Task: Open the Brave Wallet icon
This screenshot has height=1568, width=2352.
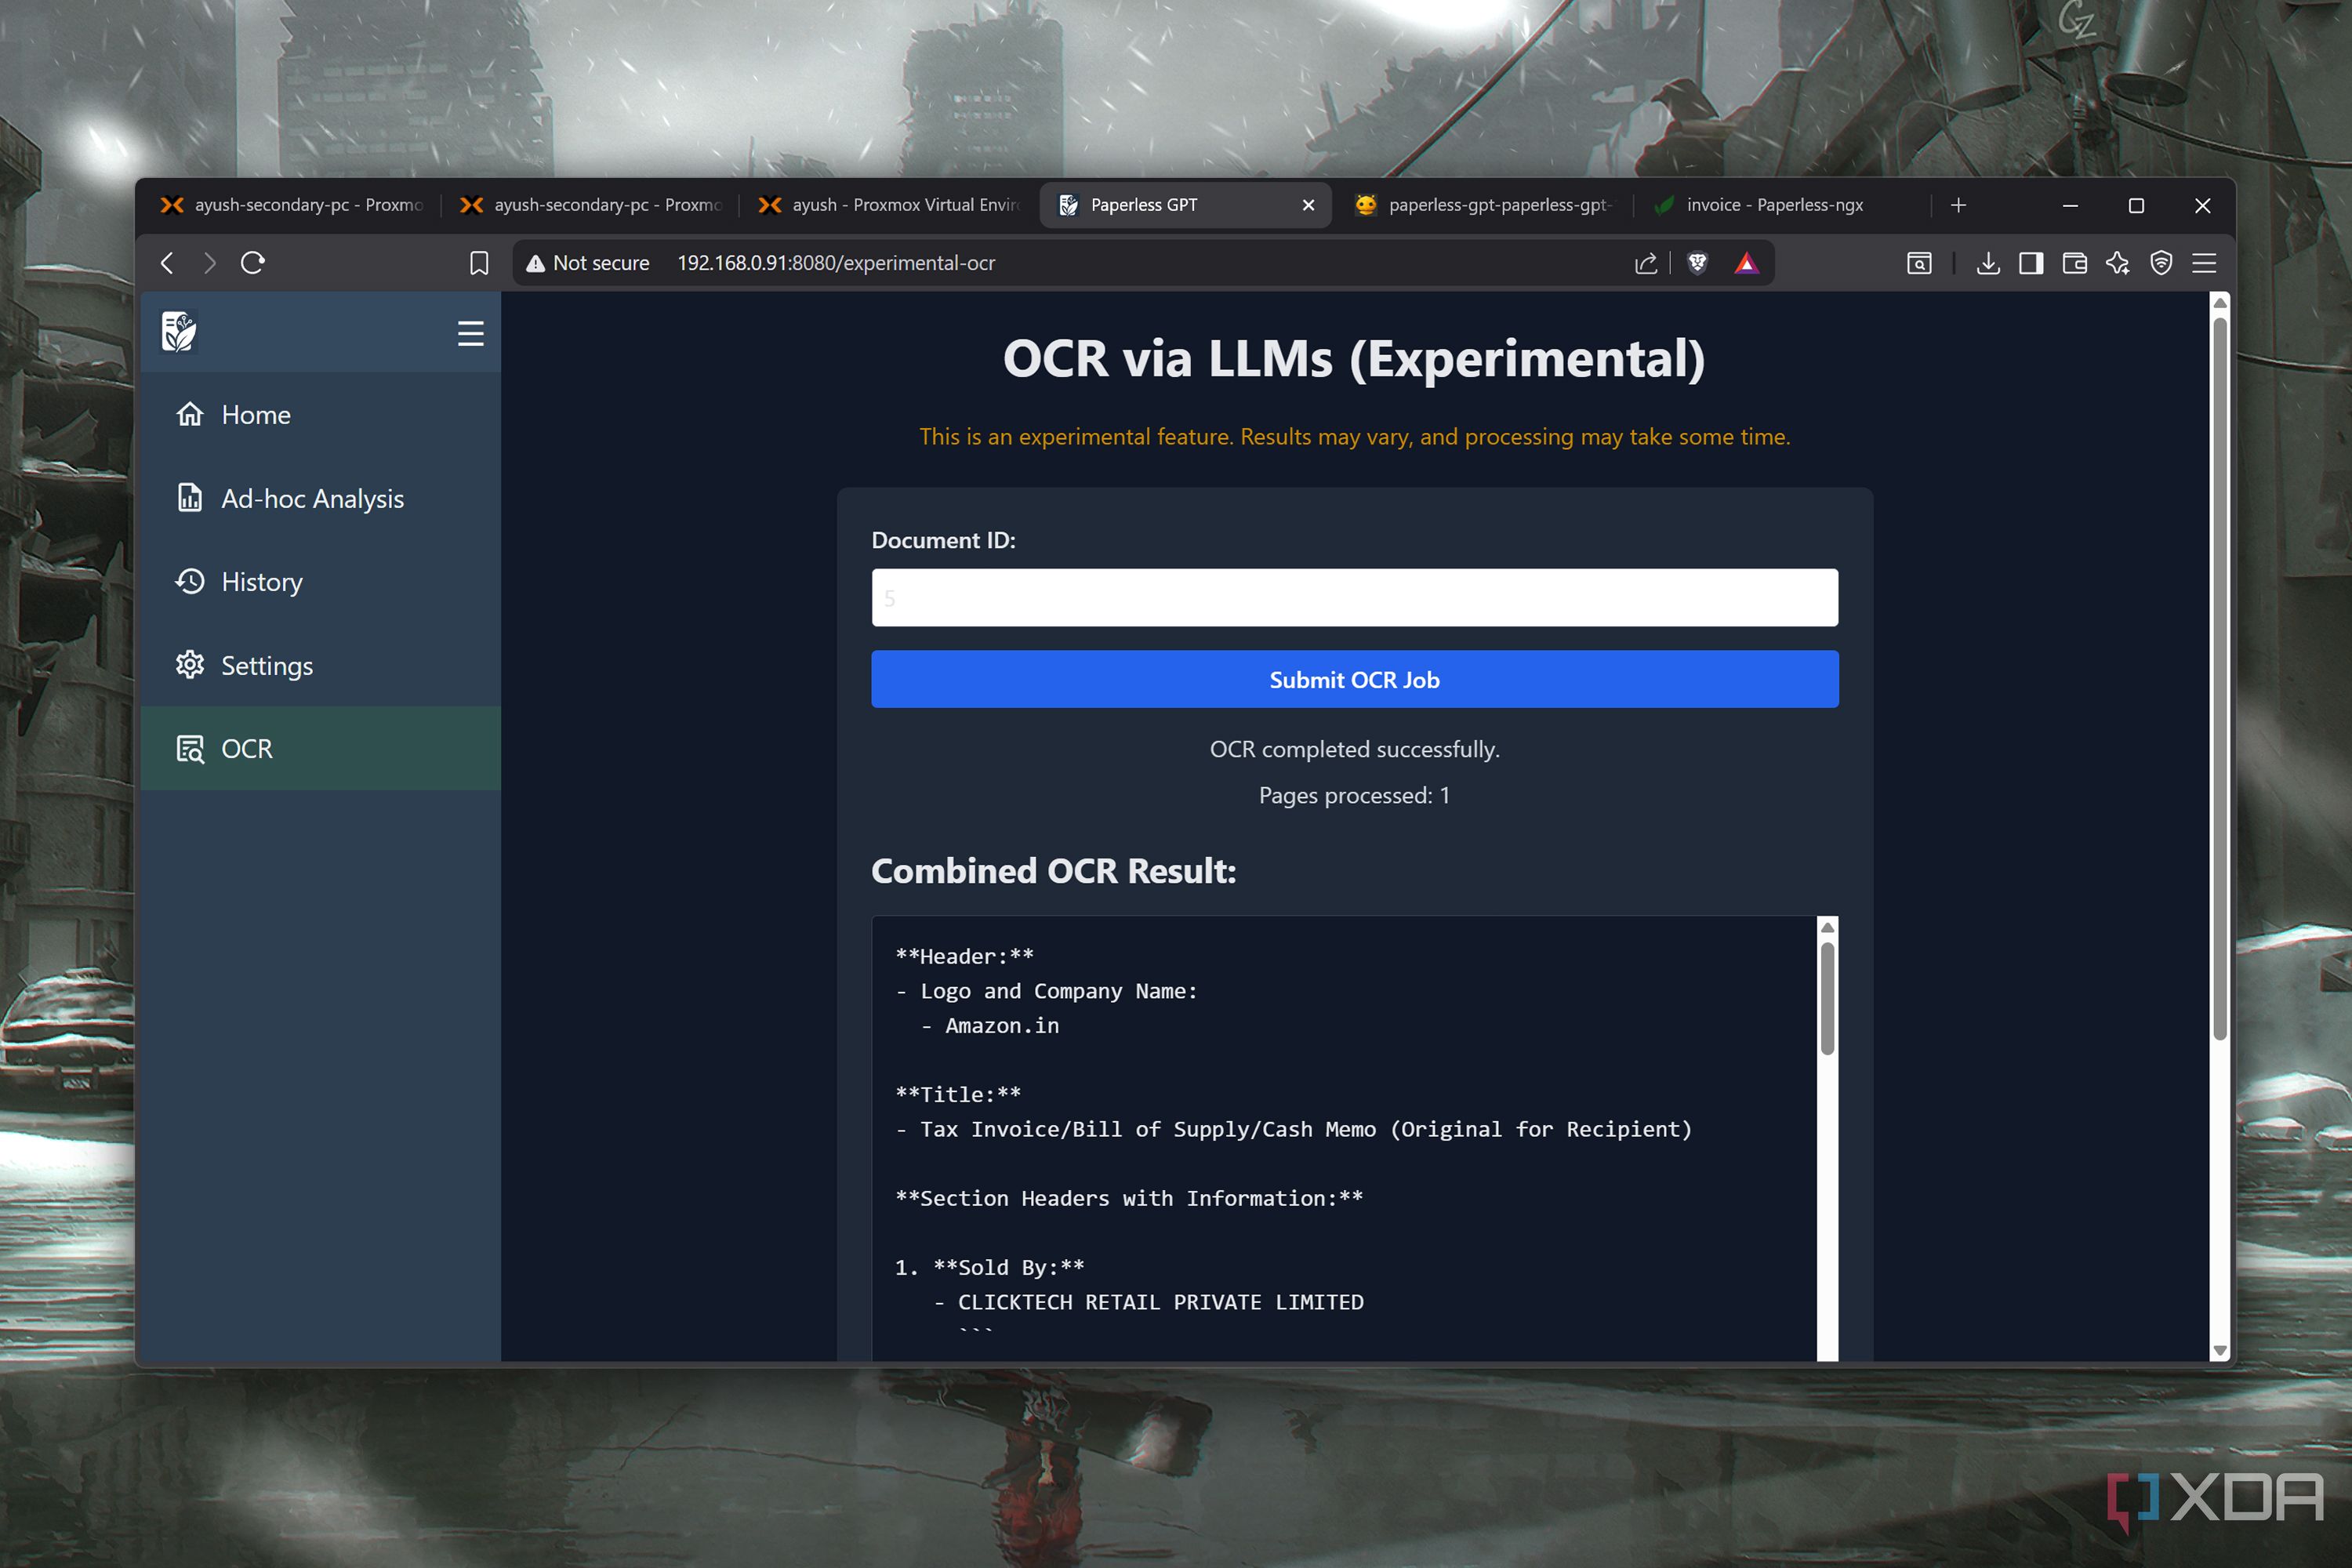Action: click(x=2074, y=263)
